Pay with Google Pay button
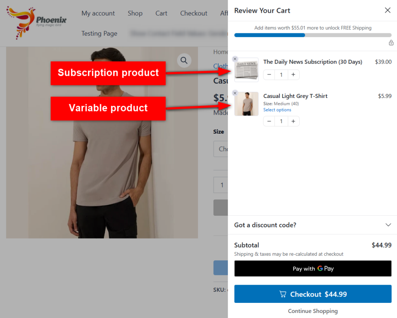The width and height of the screenshot is (397, 318). pyautogui.click(x=313, y=268)
